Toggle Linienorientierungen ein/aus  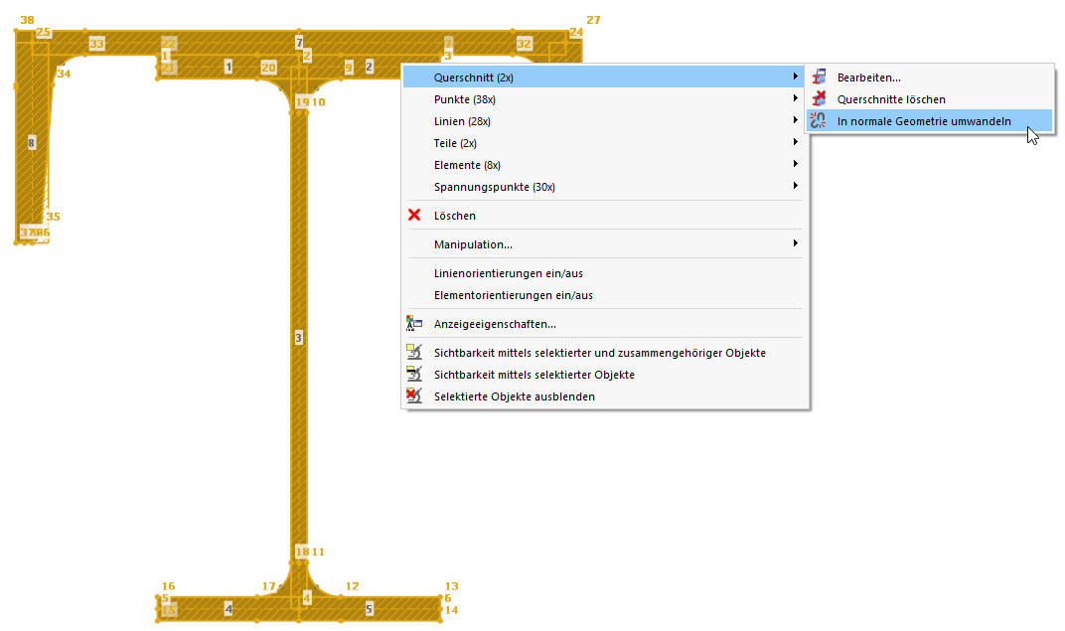click(x=507, y=272)
